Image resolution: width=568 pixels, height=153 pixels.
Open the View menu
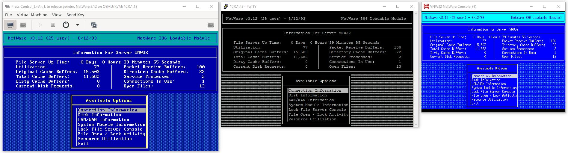pos(57,15)
